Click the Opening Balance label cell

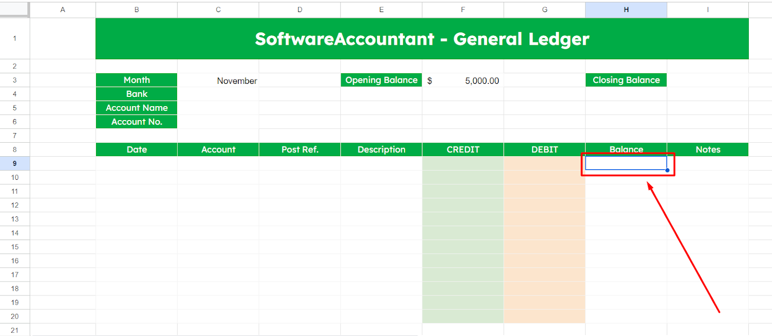tap(381, 80)
